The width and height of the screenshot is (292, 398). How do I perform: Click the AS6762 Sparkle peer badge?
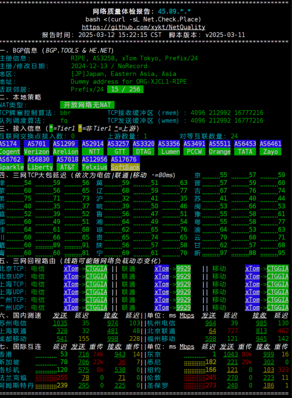click(x=12, y=163)
